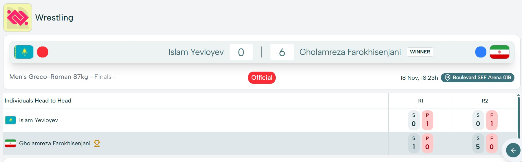522x162 pixels.
Task: Click the WINNER label badge
Action: (x=420, y=52)
